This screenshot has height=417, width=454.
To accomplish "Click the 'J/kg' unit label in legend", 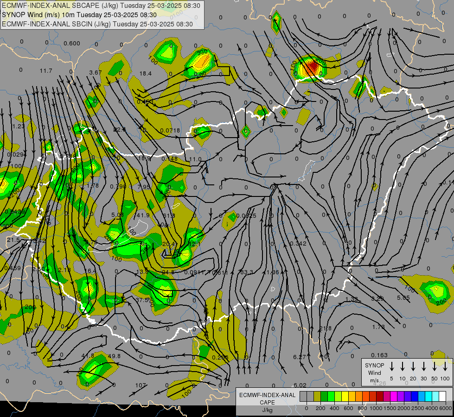I will (267, 410).
